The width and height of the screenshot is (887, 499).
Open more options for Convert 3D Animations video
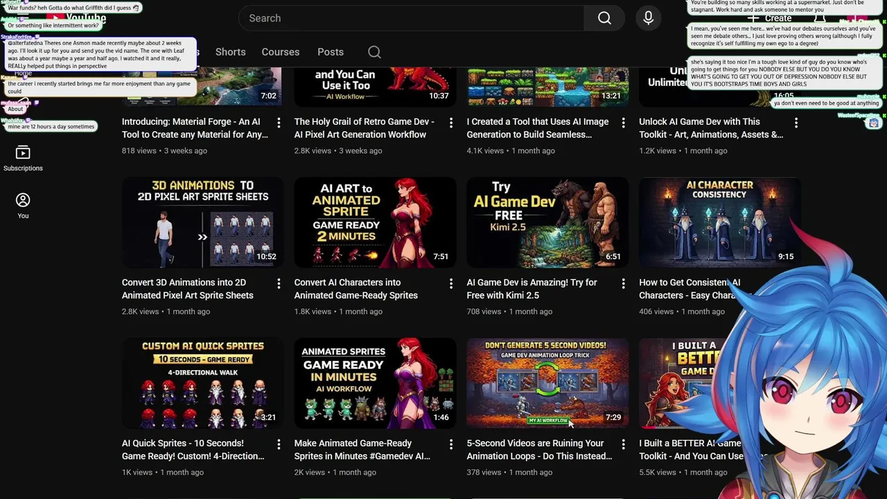(x=279, y=283)
